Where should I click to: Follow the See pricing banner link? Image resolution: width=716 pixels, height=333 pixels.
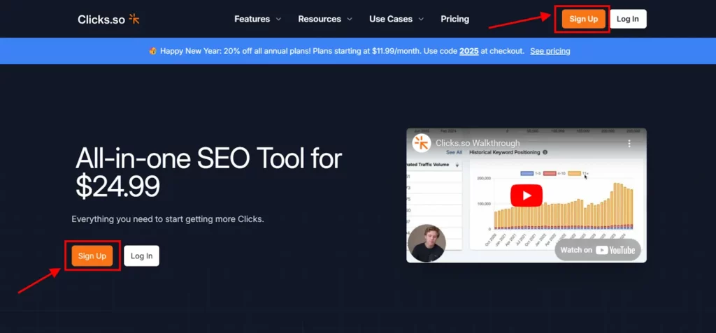(550, 51)
